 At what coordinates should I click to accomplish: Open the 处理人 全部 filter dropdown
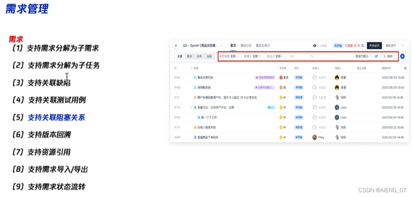(x=252, y=56)
